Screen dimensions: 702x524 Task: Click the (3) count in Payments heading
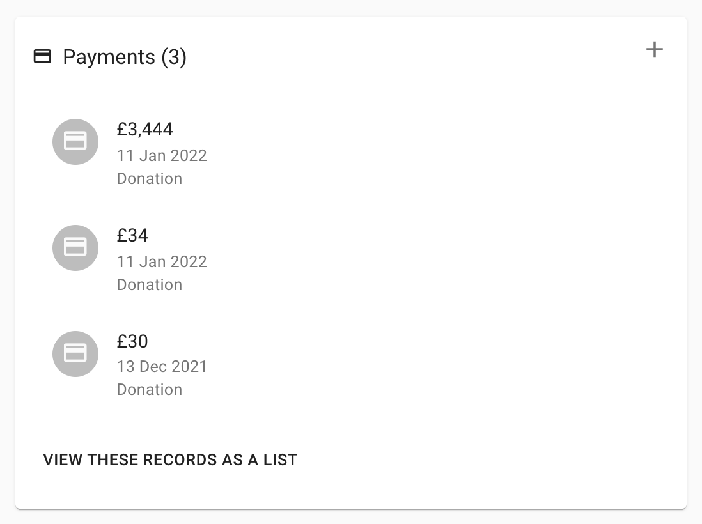tap(173, 57)
